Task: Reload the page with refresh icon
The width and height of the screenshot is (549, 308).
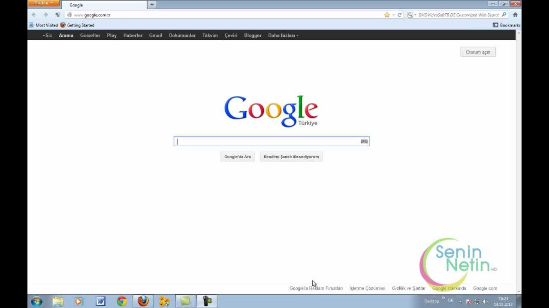Action: pyautogui.click(x=399, y=15)
